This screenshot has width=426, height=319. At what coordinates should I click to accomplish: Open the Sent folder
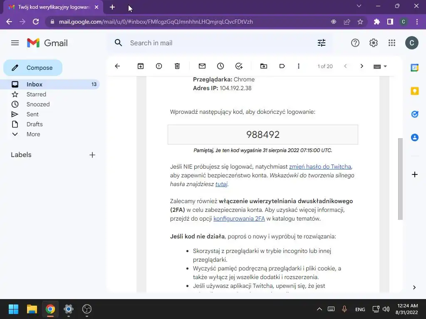50,114
